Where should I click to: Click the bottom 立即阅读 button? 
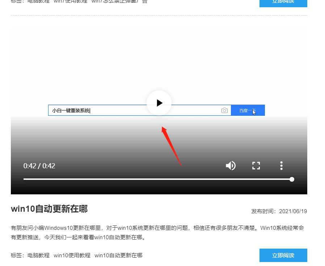coord(283,255)
